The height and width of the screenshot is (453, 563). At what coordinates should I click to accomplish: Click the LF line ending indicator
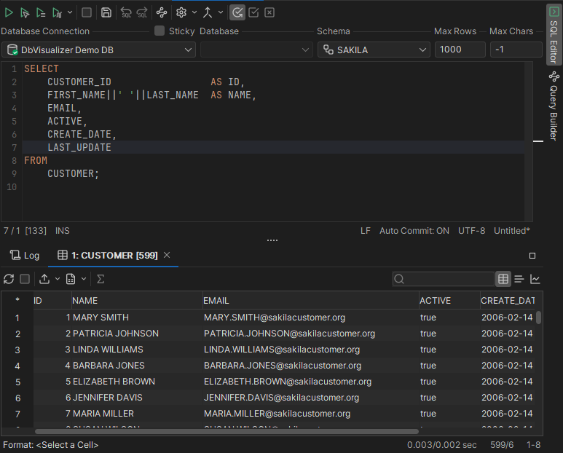(x=365, y=231)
